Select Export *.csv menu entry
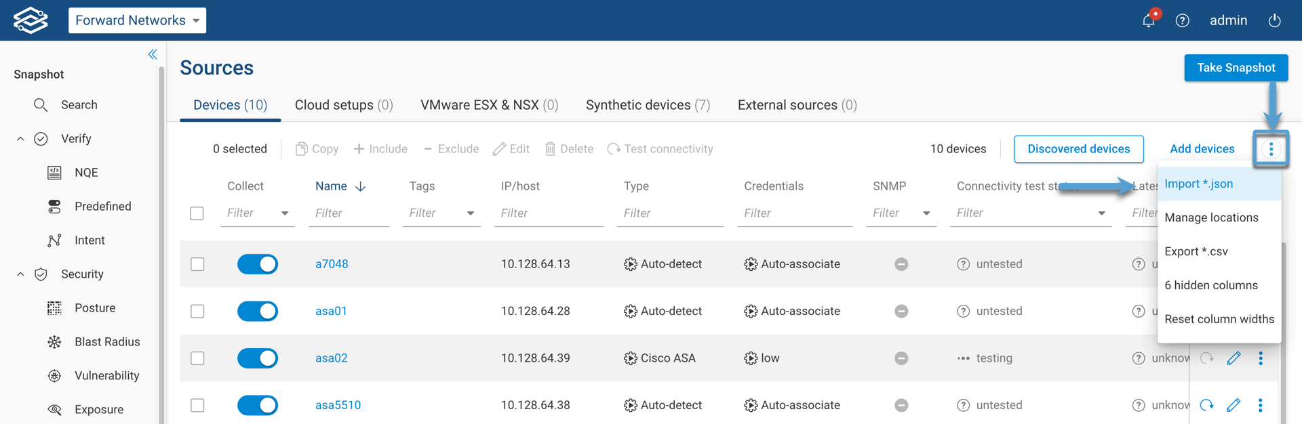This screenshot has width=1302, height=424. click(x=1219, y=251)
